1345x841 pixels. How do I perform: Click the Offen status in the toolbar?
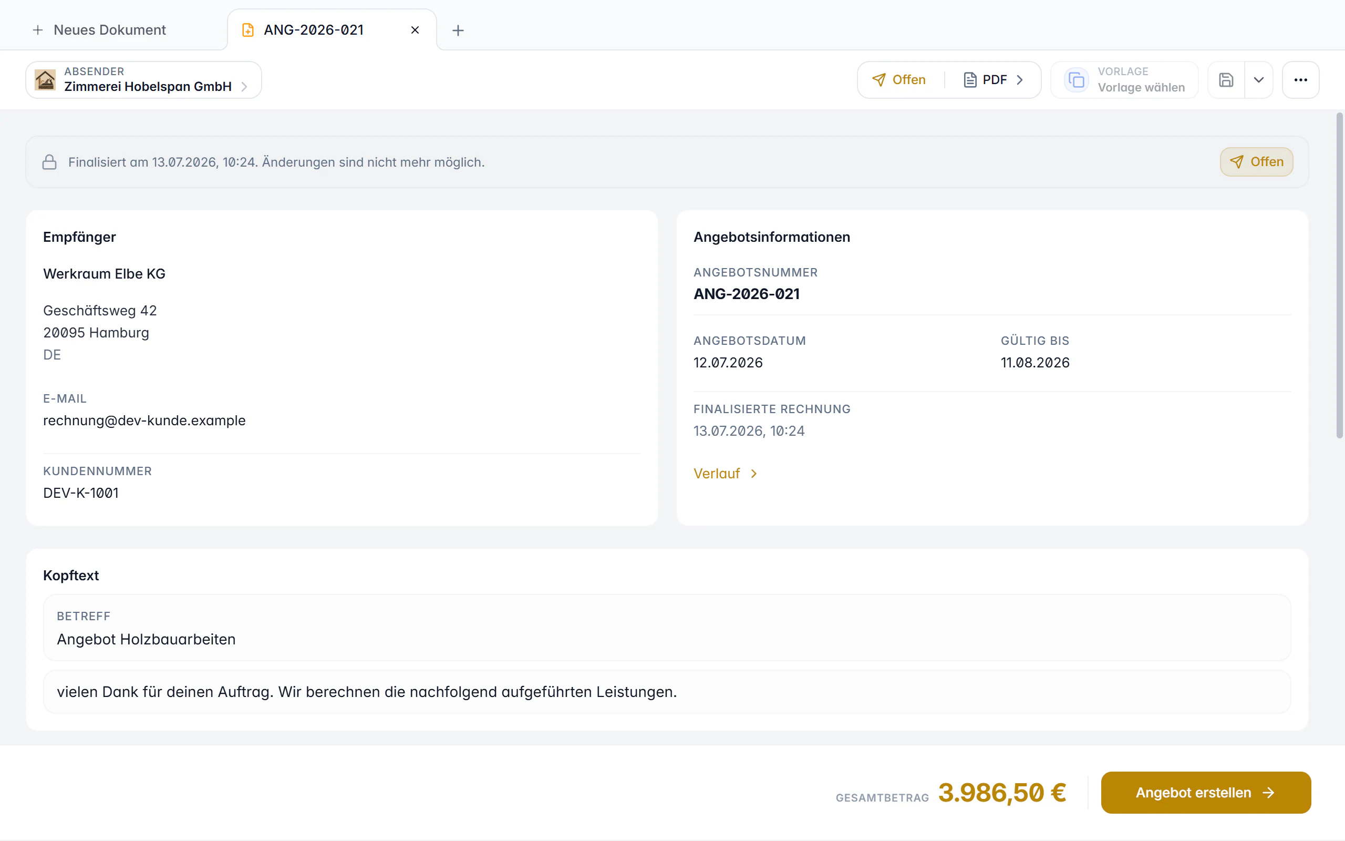(x=899, y=80)
